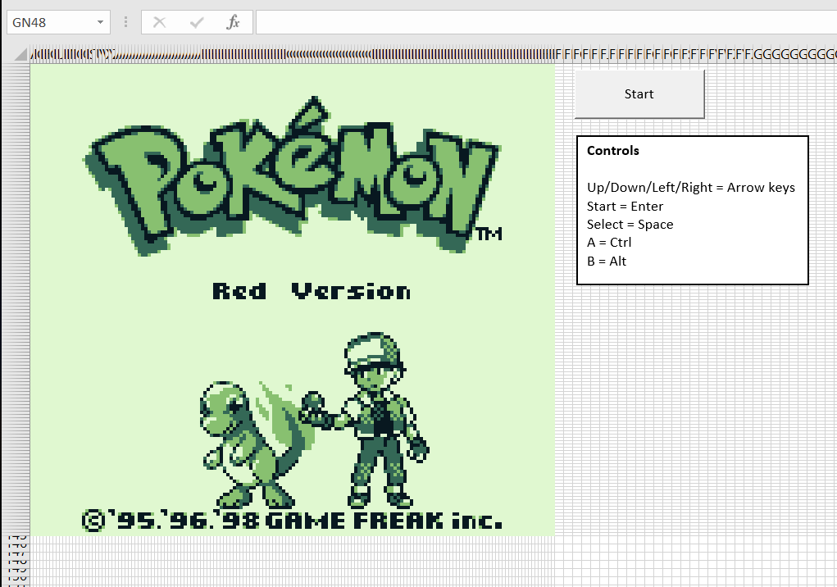Click inside the formula bar input
837x587 pixels.
(x=546, y=22)
